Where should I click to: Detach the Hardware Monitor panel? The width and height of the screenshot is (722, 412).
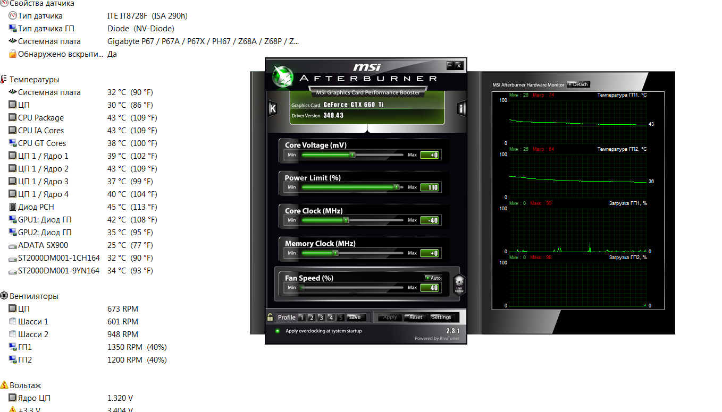(x=578, y=84)
